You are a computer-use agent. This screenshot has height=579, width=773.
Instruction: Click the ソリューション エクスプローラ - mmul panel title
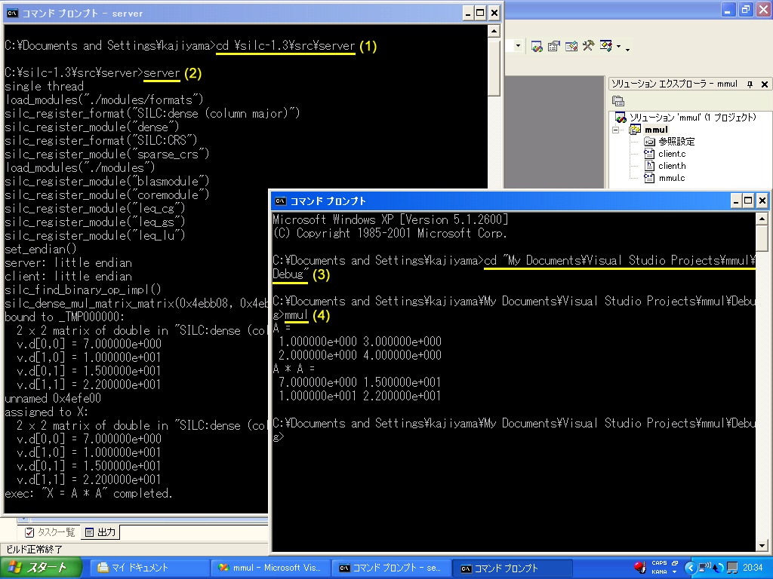tap(674, 84)
